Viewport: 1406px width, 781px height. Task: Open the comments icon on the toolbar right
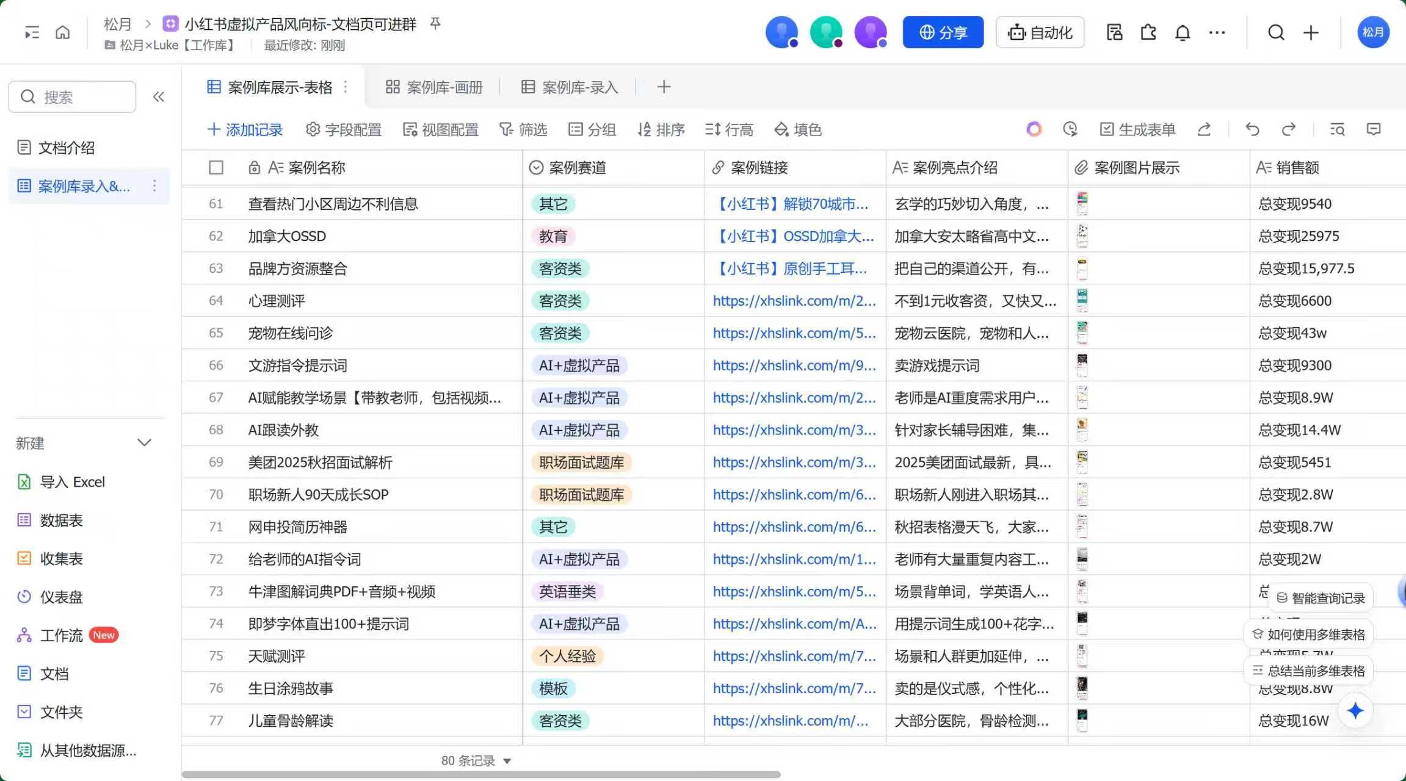pos(1374,129)
